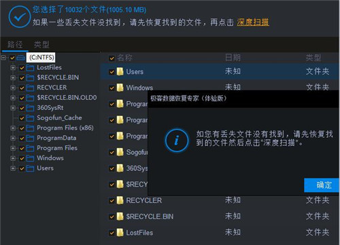Click the 文件夹 type cell in the Users row

click(318, 71)
